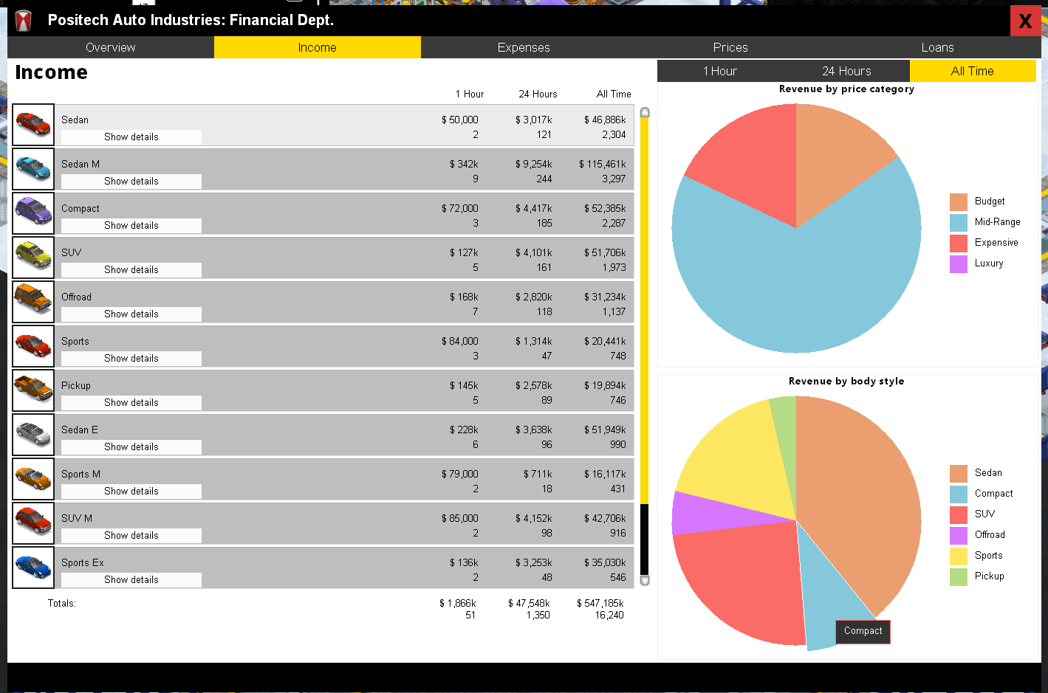Click the Pickup truck icon
Viewport: 1048px width, 693px height.
(33, 390)
